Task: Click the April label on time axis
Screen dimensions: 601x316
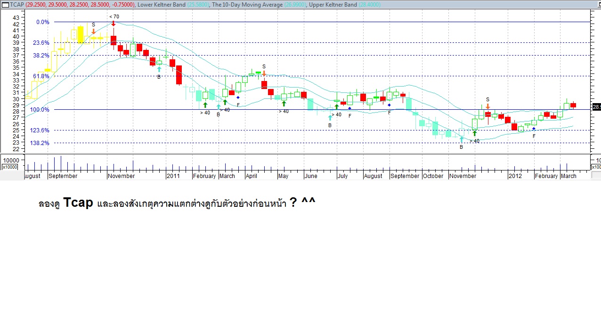Action: coord(251,176)
